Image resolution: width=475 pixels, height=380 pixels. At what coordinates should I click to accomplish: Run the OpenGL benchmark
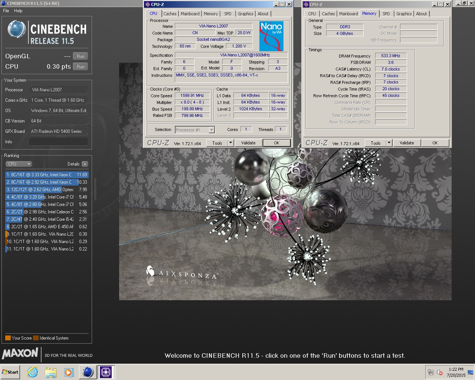81,56
